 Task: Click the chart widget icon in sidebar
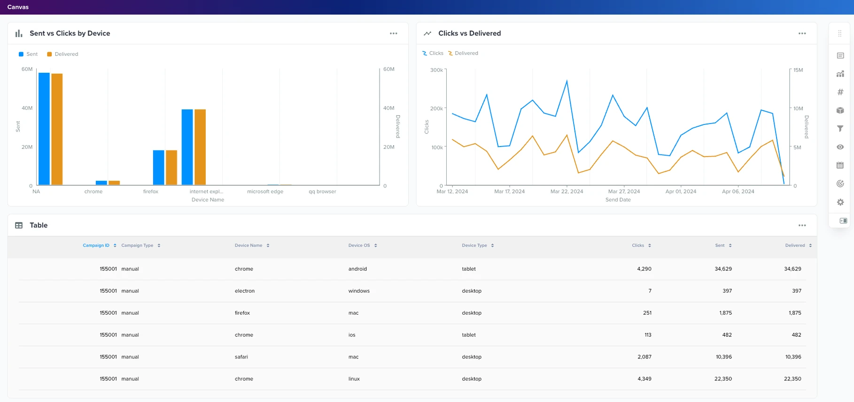click(840, 74)
